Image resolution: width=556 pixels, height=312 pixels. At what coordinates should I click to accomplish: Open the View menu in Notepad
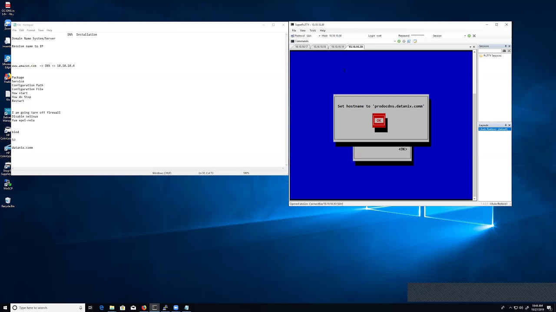(41, 30)
